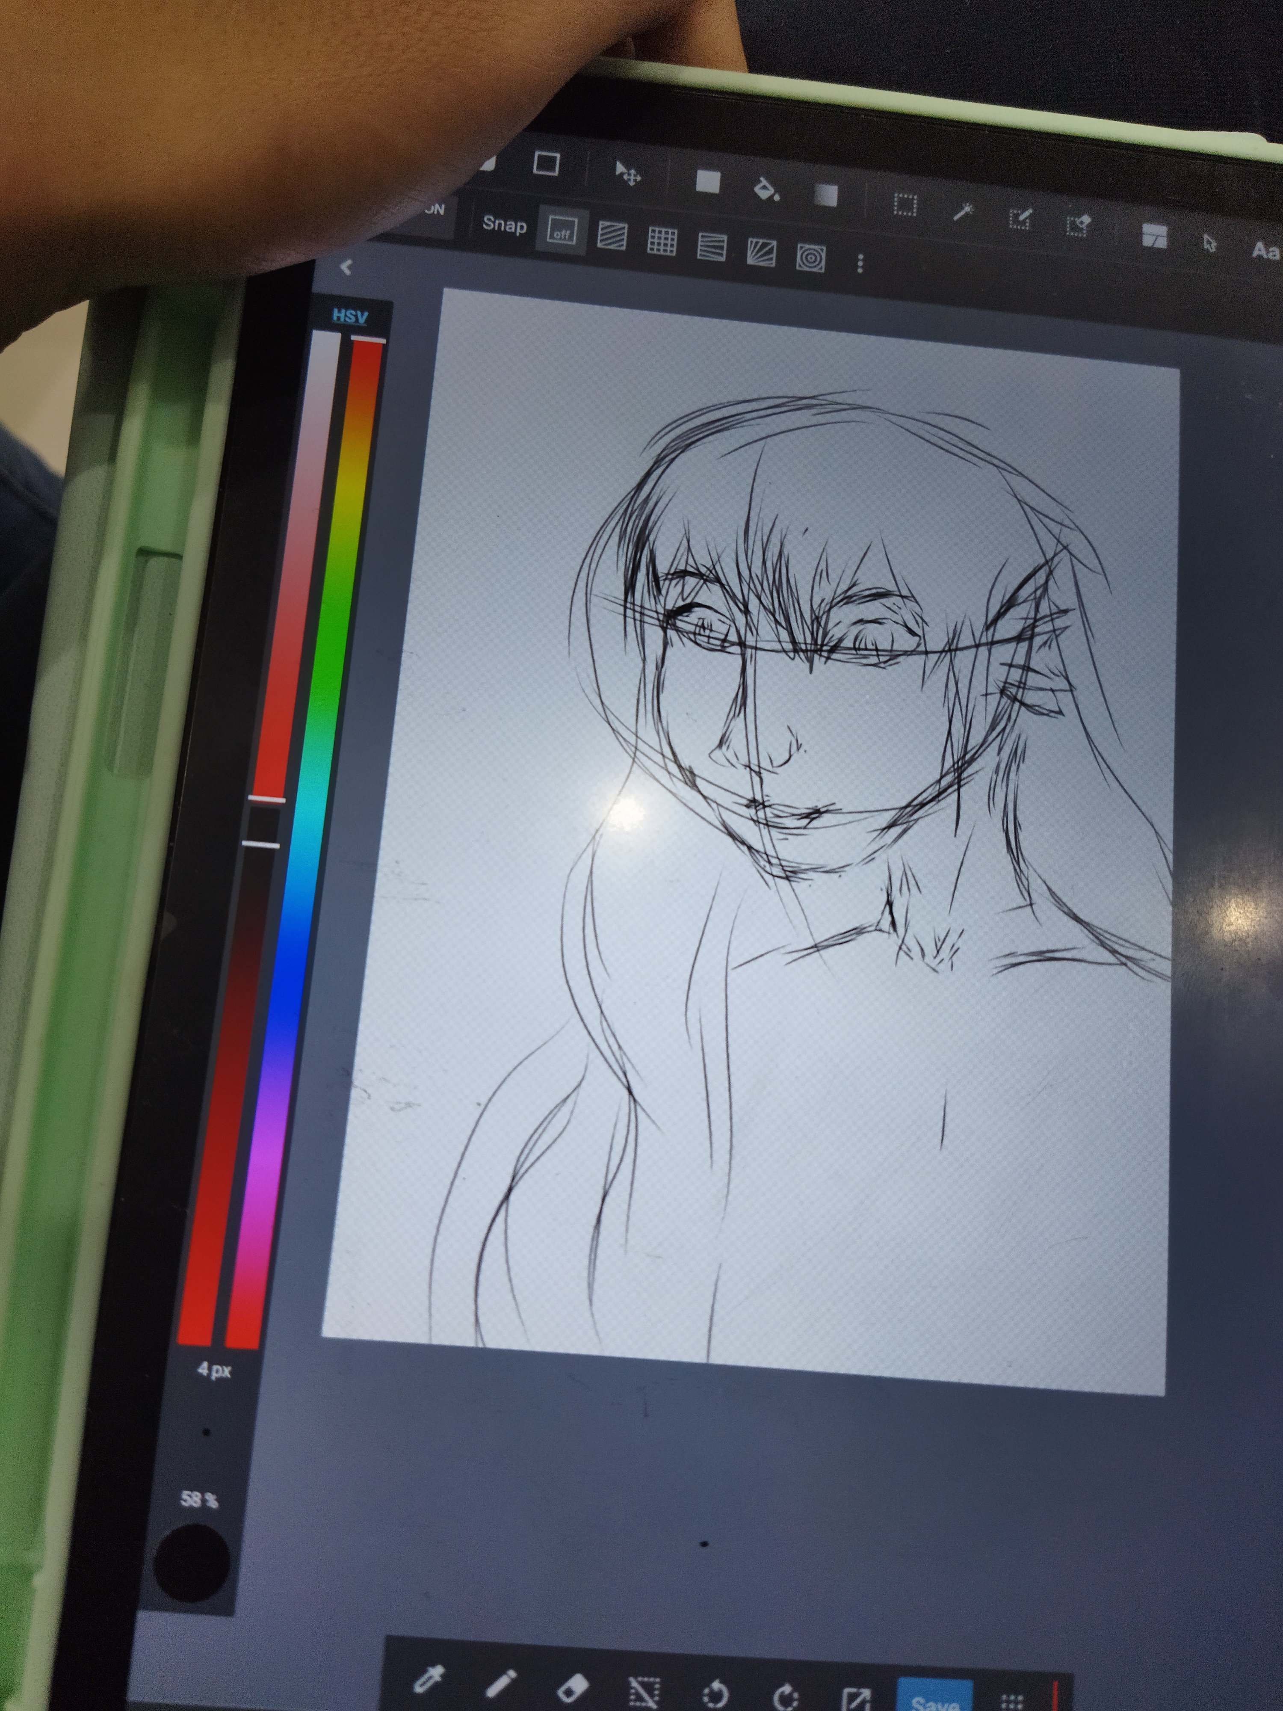Open the snap settings three-dot menu
Image resolution: width=1283 pixels, height=1711 pixels.
click(860, 264)
